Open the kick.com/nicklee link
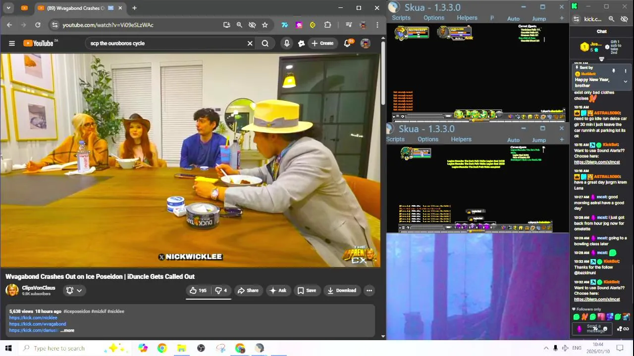Image resolution: width=634 pixels, height=356 pixels. tap(33, 318)
